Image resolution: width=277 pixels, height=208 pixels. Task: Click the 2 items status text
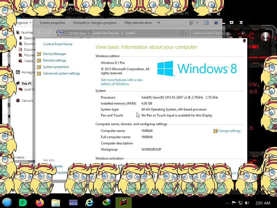click(x=19, y=157)
